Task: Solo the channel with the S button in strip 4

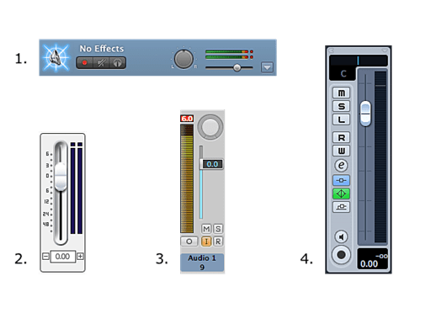Action: coord(341,106)
